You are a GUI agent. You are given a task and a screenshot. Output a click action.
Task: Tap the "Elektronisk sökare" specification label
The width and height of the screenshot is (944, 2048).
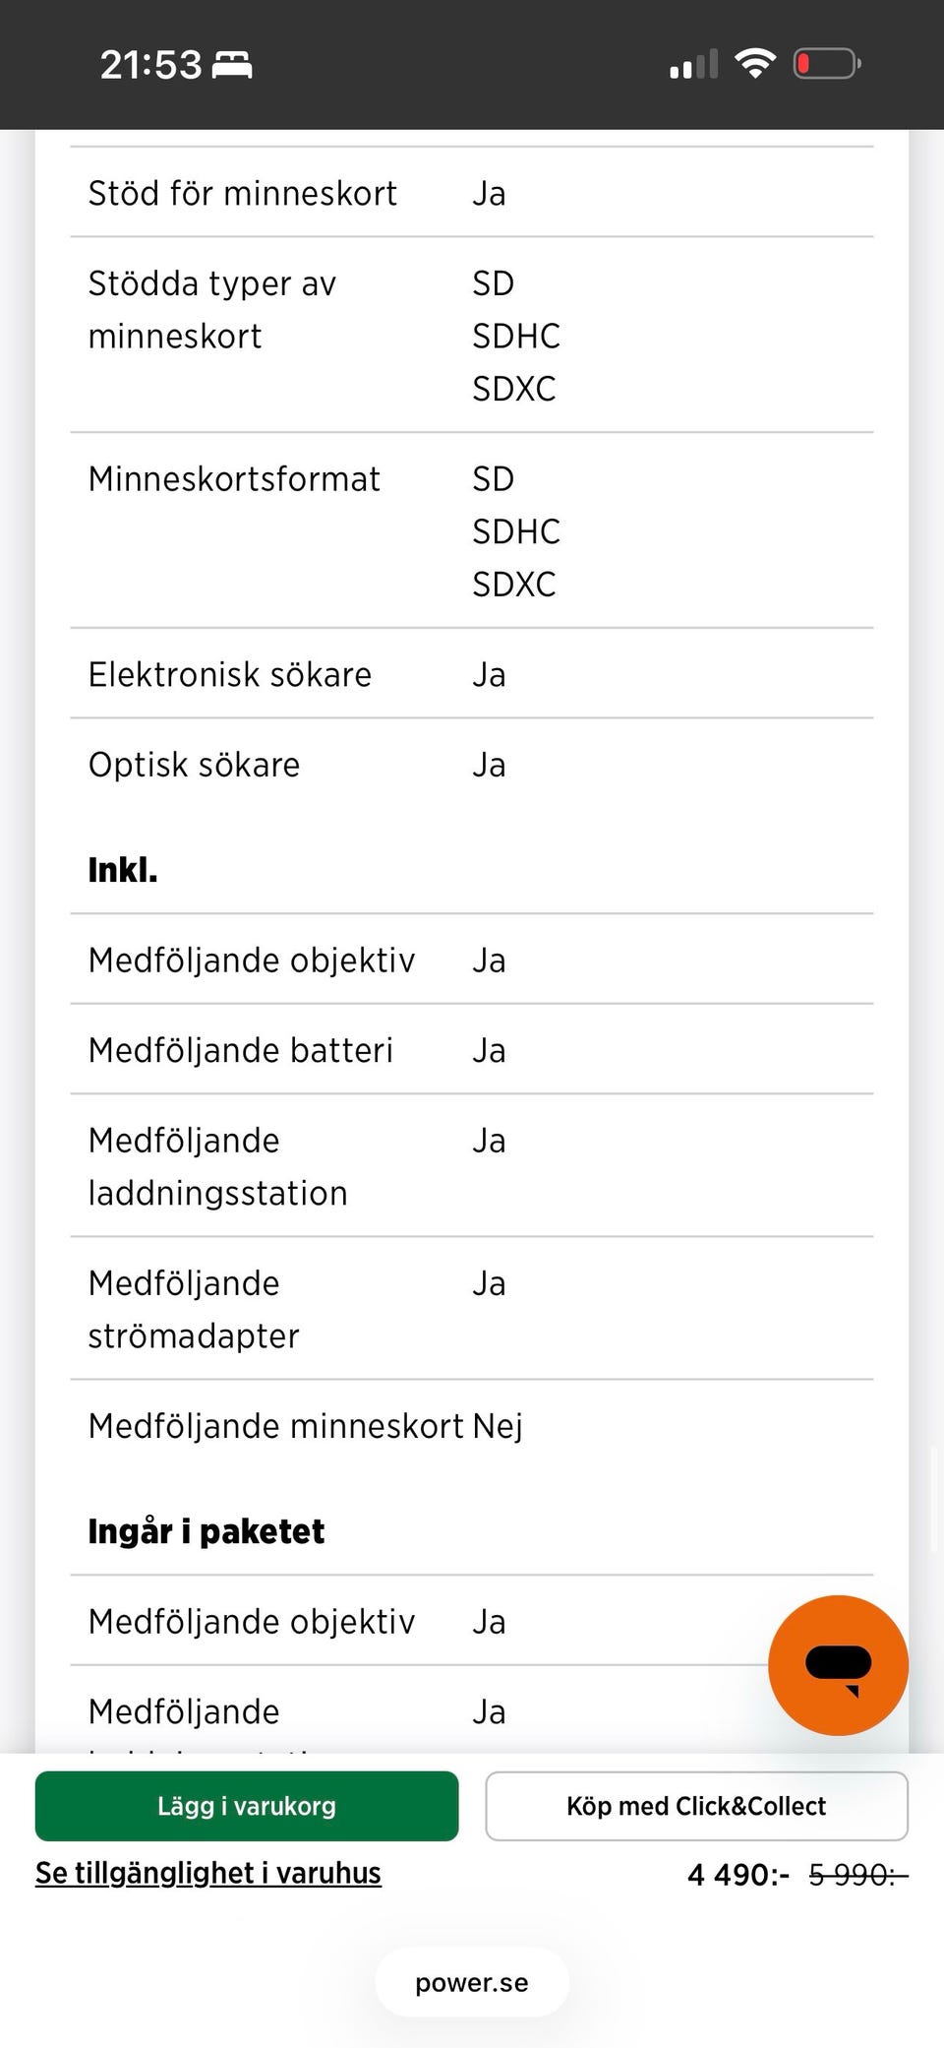(230, 674)
